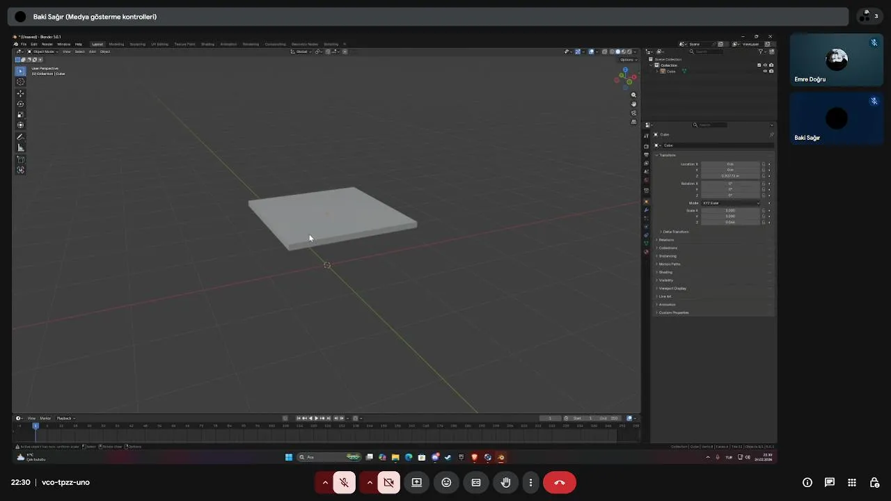Viewport: 891px width, 501px height.
Task: Open the World properties tab icon
Action: (x=646, y=180)
